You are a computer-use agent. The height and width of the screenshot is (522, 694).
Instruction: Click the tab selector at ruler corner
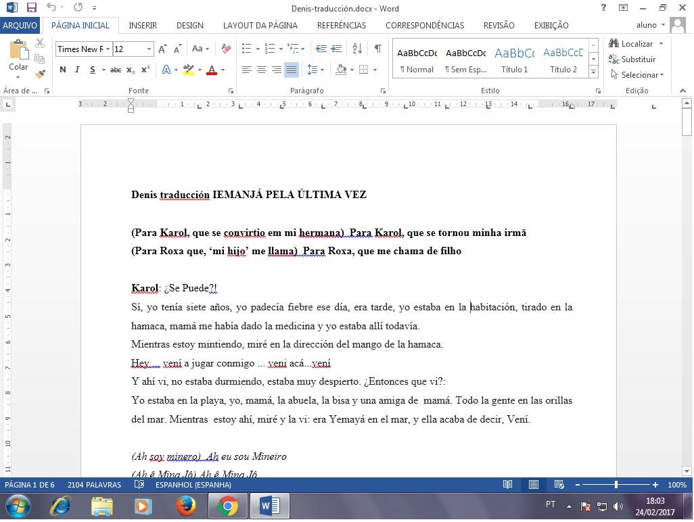click(x=7, y=105)
